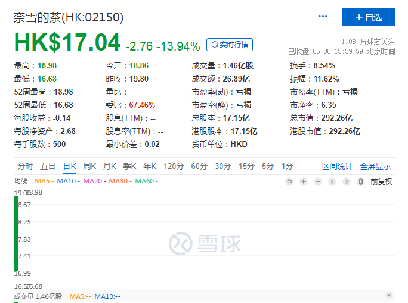Click the 总市值 292.26亿 value
The image size is (408, 303).
click(337, 118)
